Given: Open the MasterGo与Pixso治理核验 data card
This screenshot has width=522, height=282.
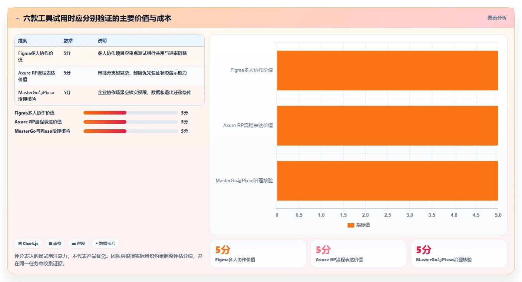Looking at the screenshot, I should pos(459,253).
